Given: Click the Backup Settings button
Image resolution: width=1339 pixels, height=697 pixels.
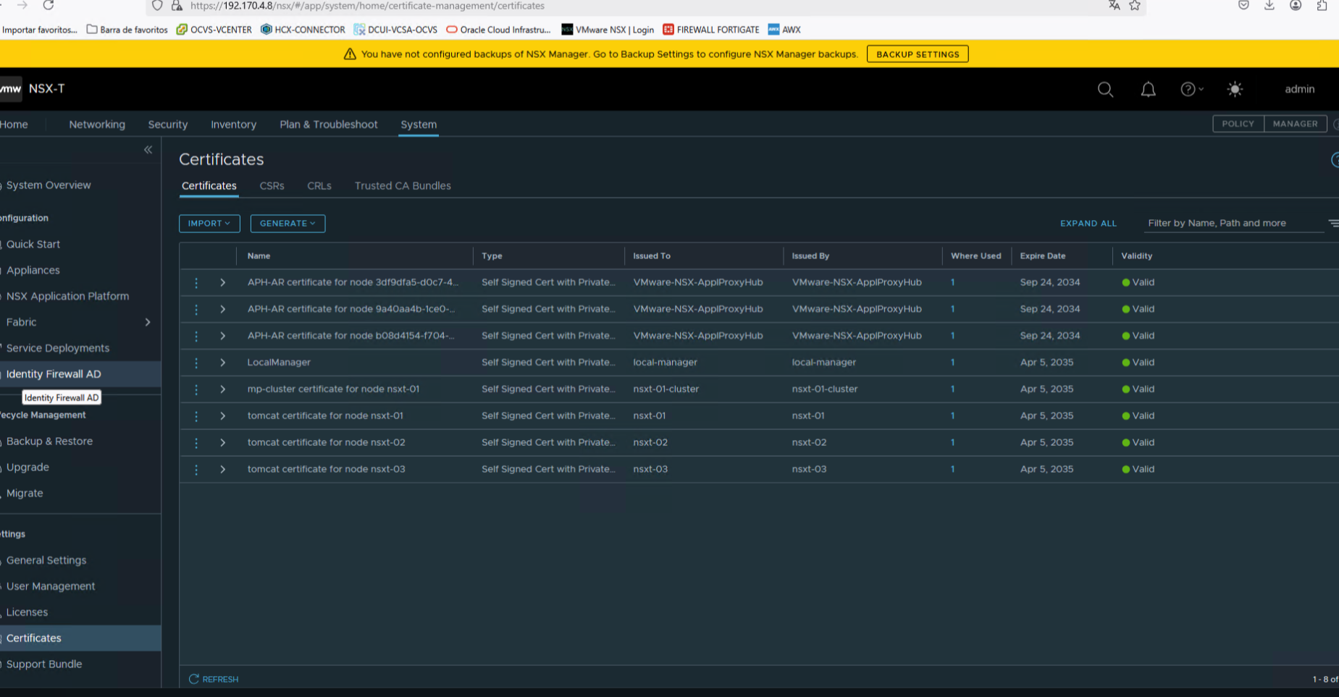Looking at the screenshot, I should tap(917, 54).
